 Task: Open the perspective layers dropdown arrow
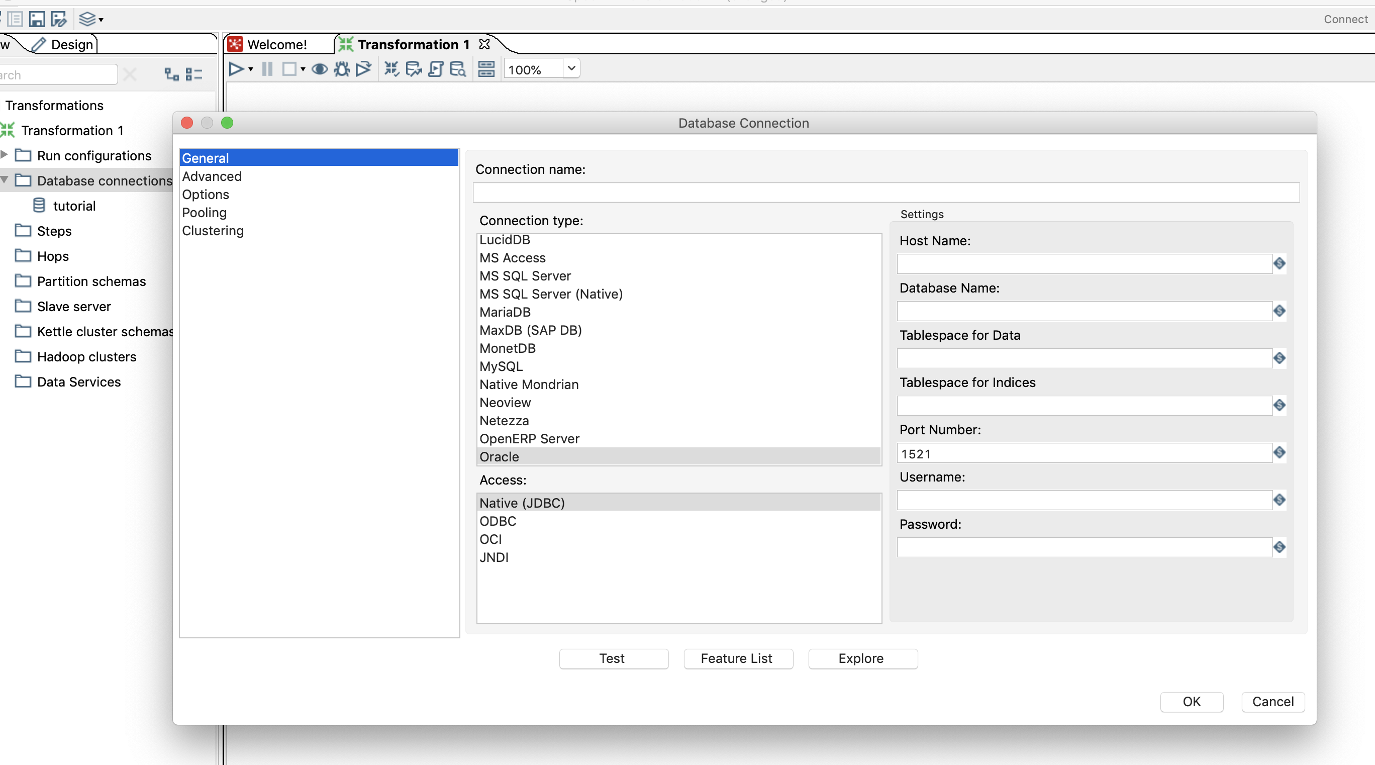coord(101,20)
